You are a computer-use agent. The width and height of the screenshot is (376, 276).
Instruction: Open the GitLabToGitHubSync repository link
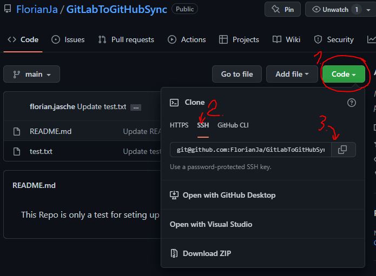(116, 9)
